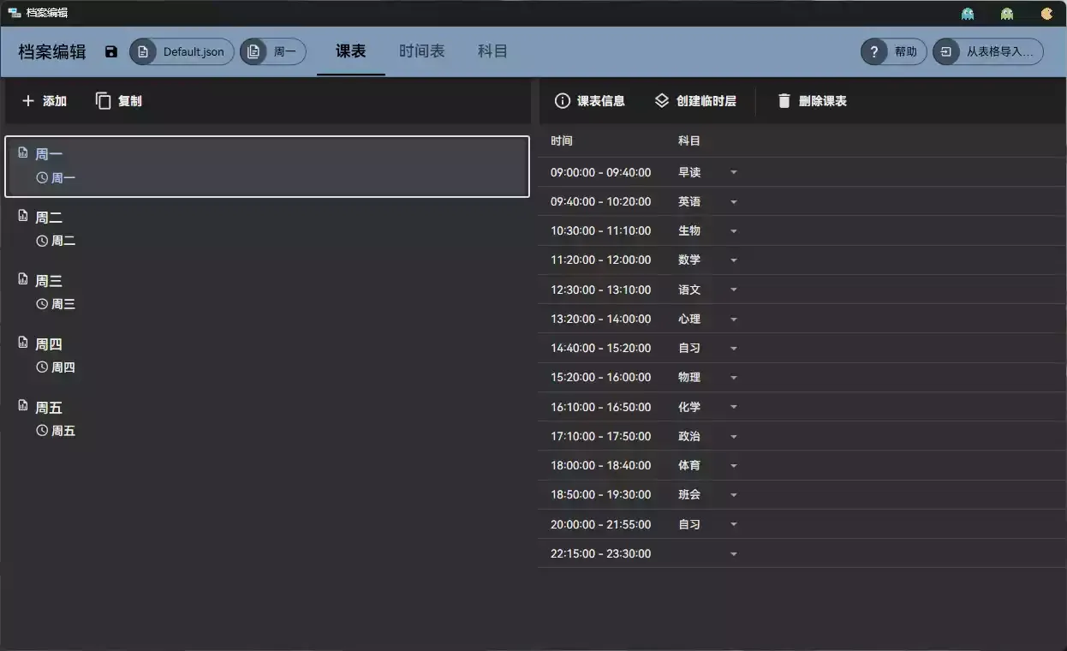Click the Default.json breadcrumb label

click(x=194, y=52)
